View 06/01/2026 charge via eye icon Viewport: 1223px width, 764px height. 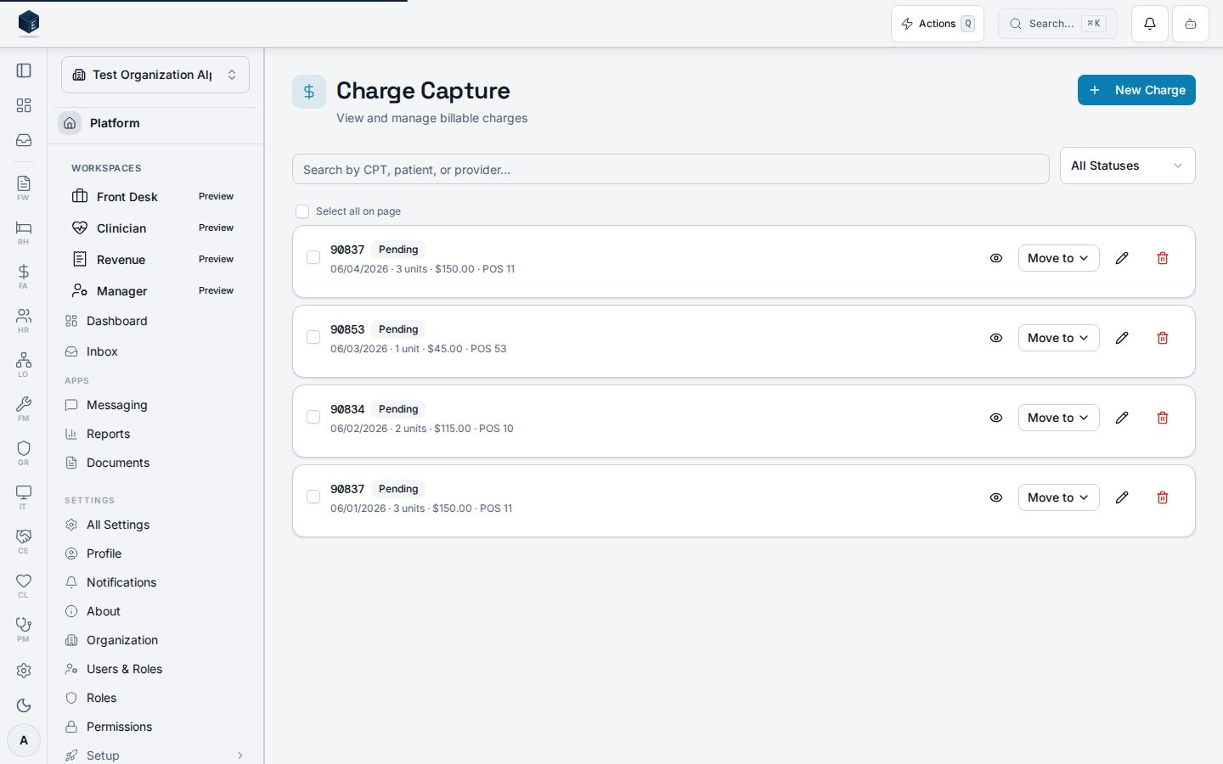coord(996,497)
